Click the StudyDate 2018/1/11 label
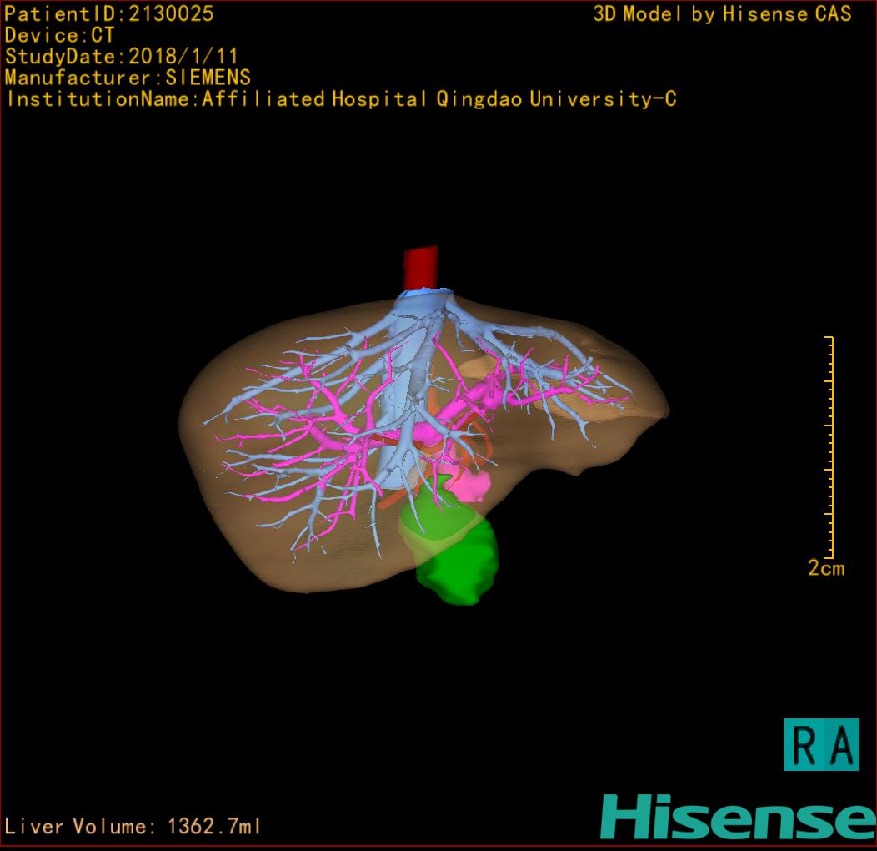Viewport: 877px width, 851px height. click(122, 57)
